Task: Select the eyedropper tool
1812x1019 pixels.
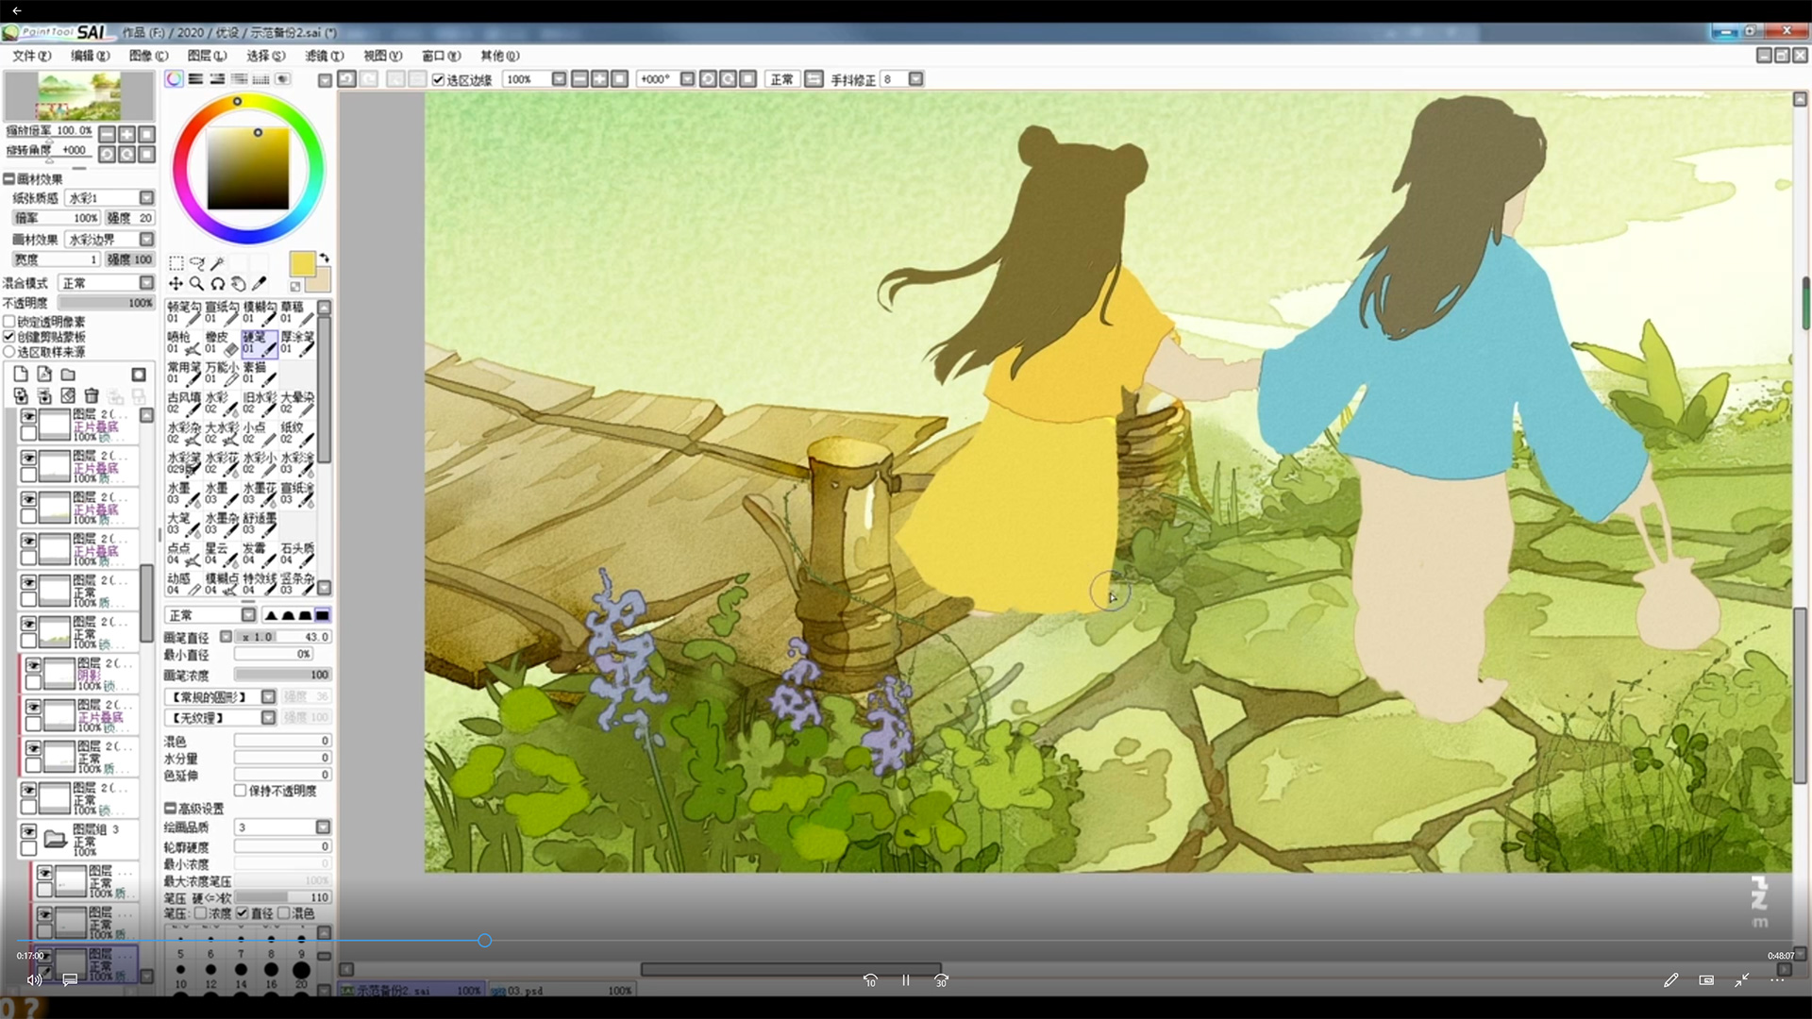Action: pyautogui.click(x=260, y=283)
